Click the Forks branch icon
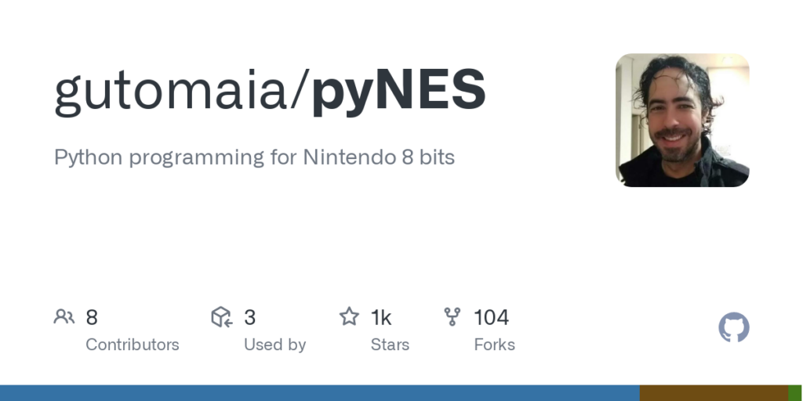 [452, 317]
